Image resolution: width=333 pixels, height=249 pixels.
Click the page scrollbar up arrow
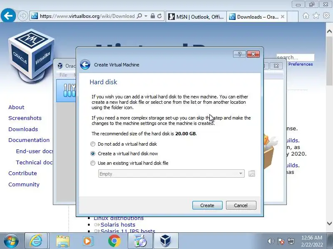click(329, 32)
